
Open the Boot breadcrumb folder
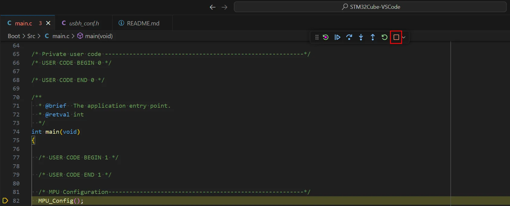pyautogui.click(x=14, y=36)
